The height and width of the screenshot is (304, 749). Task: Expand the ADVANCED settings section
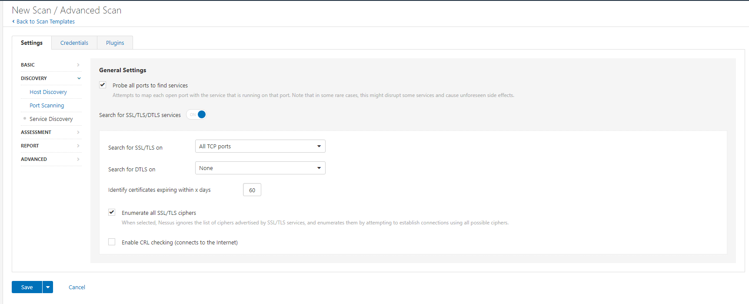[x=51, y=159]
